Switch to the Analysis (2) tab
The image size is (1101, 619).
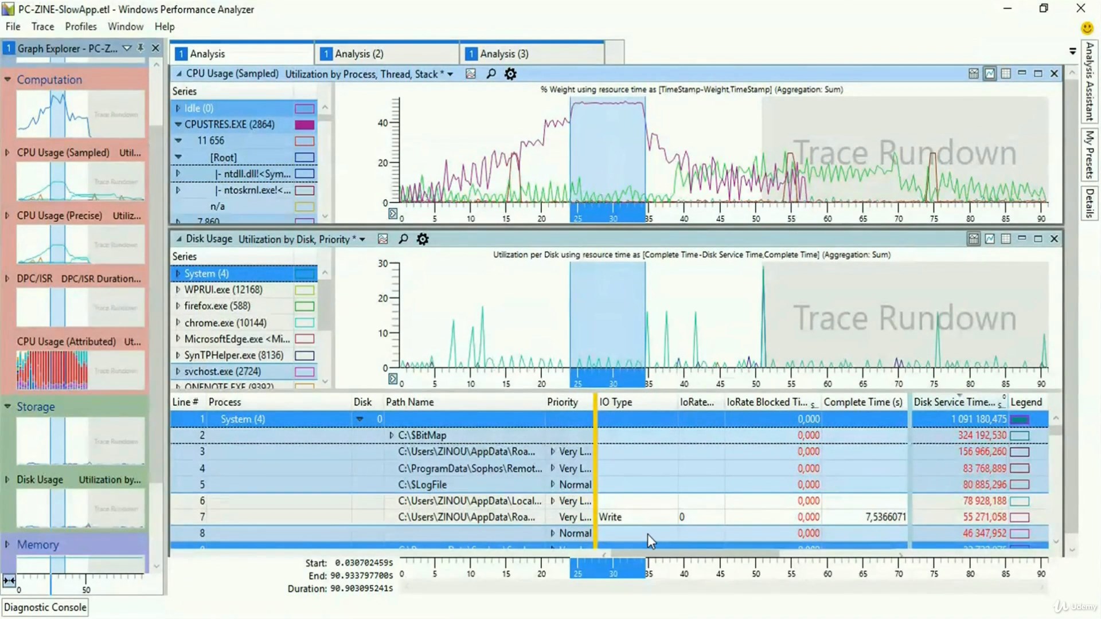pyautogui.click(x=359, y=54)
